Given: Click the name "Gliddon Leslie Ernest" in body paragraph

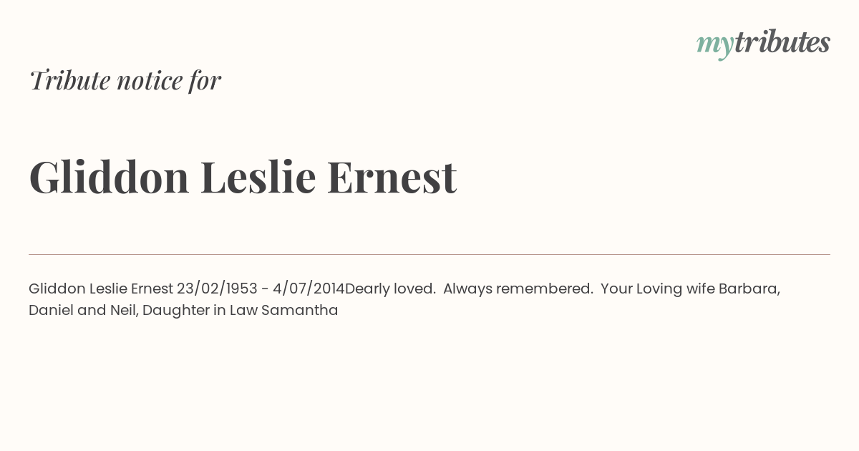Looking at the screenshot, I should (x=101, y=289).
